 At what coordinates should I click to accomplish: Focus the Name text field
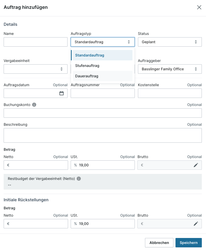(x=35, y=42)
